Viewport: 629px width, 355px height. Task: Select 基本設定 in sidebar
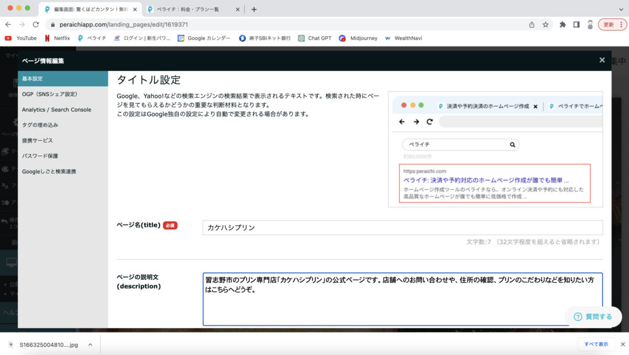[63, 79]
